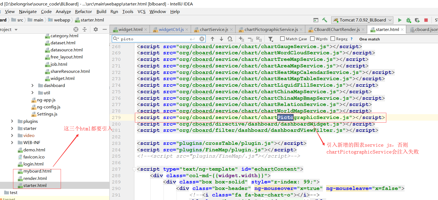Clear the picto search text
The height and width of the screenshot is (200, 438).
point(202,39)
